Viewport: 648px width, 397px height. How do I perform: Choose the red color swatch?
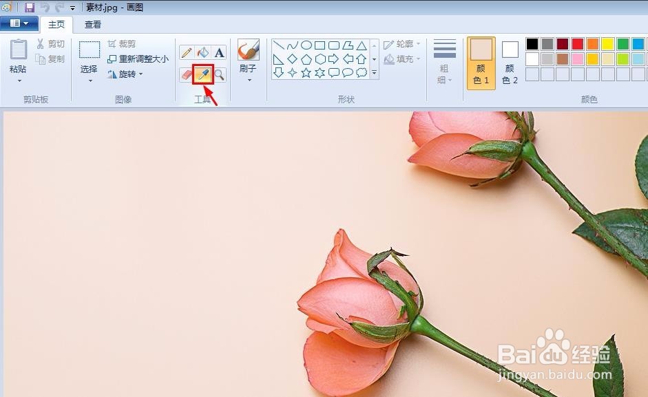tap(578, 44)
